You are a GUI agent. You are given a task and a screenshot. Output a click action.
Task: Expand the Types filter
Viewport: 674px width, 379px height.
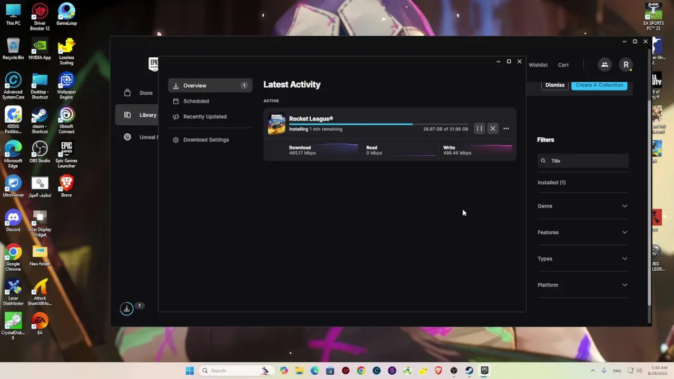[582, 258]
